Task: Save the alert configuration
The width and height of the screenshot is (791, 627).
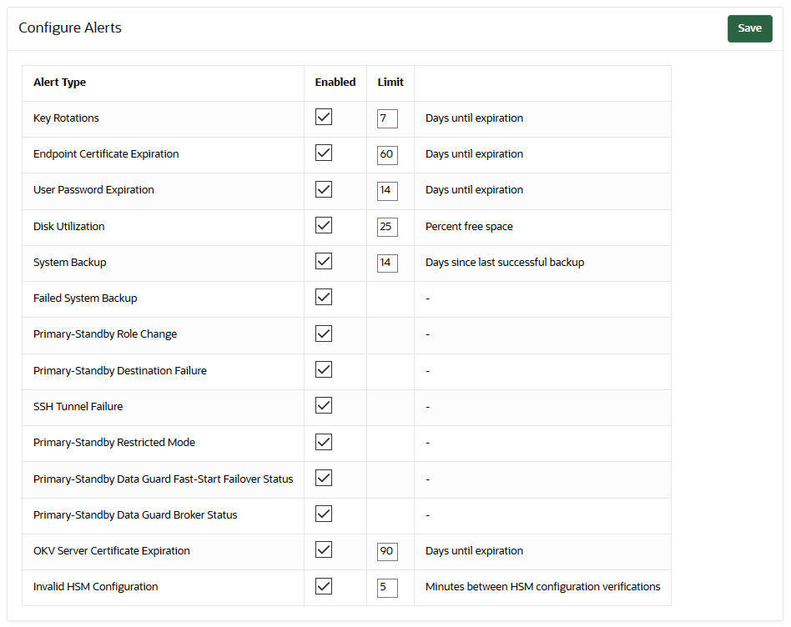Action: point(748,28)
